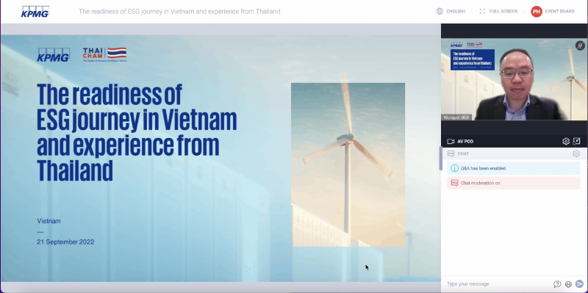This screenshot has width=588, height=293.
Task: Click 'Vietnam' text on slide
Action: 49,221
